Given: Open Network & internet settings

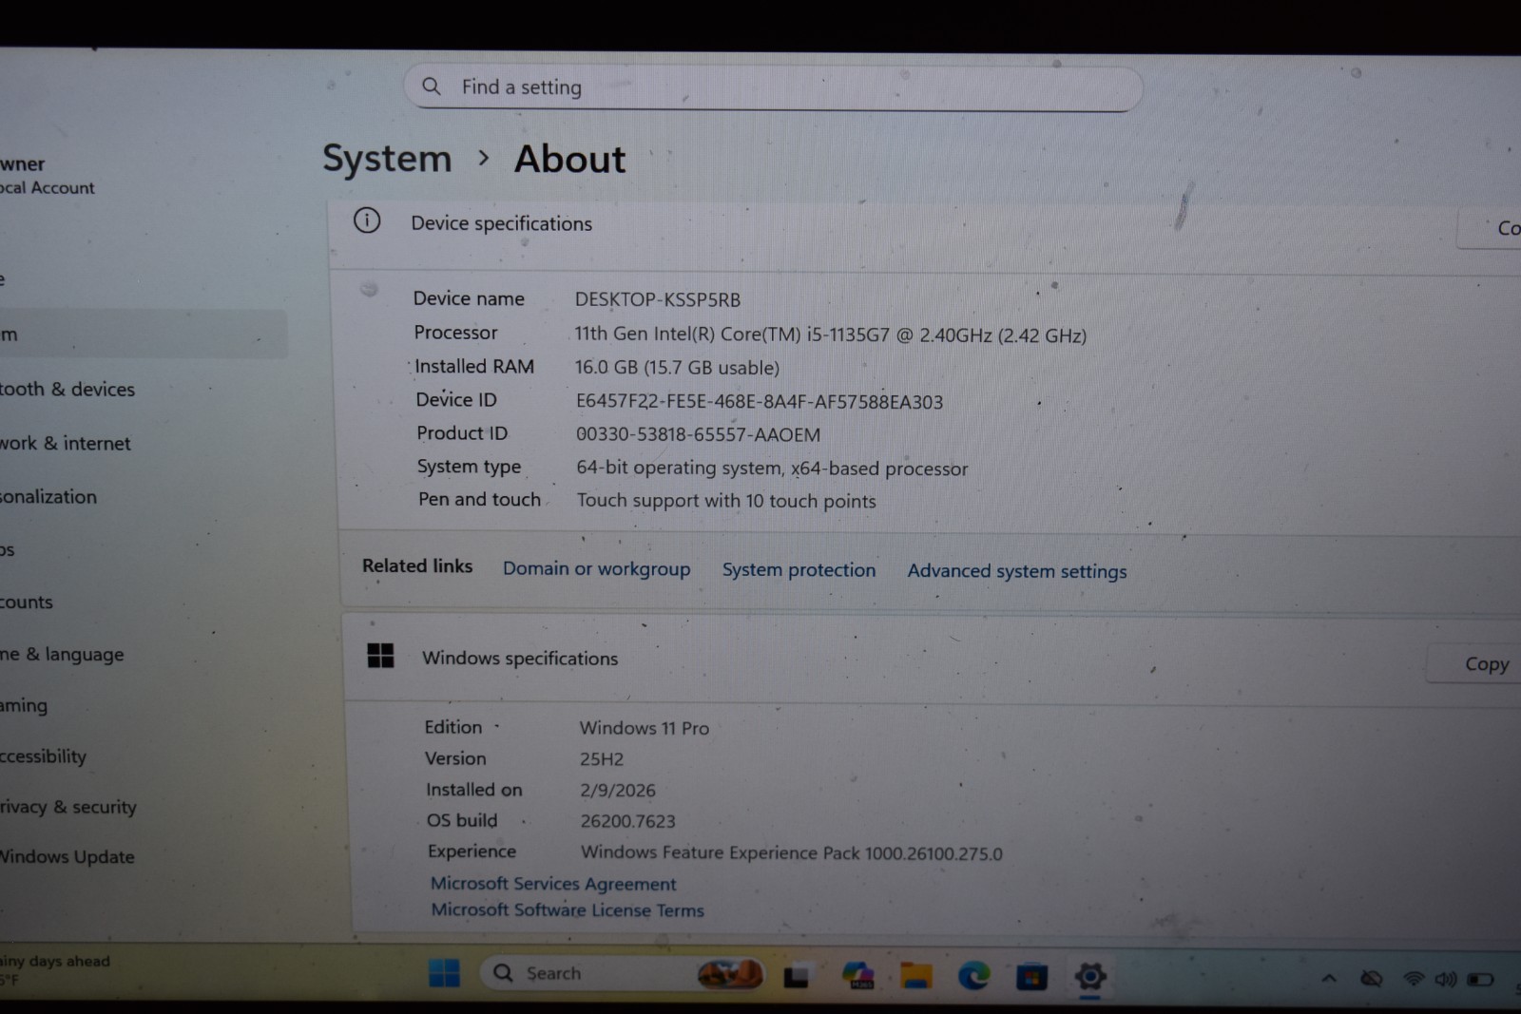Looking at the screenshot, I should tap(66, 443).
